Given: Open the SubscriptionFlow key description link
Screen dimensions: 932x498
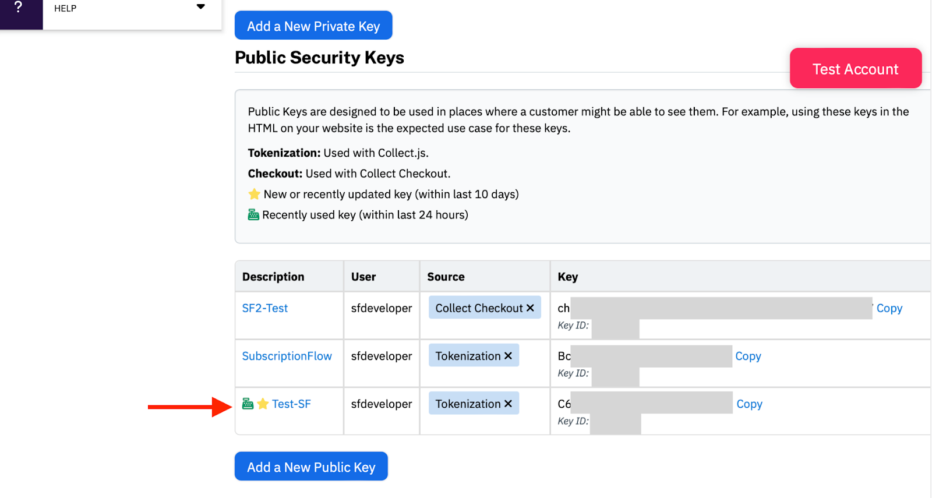Looking at the screenshot, I should (287, 356).
